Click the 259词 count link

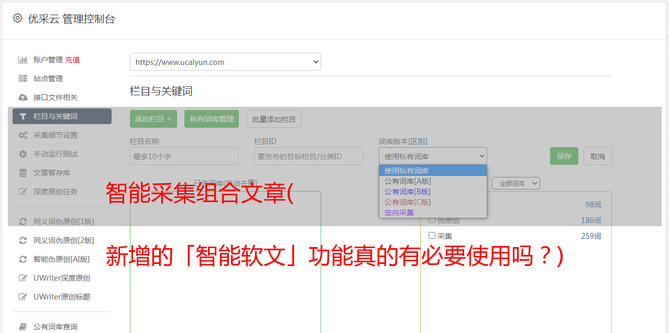tap(591, 236)
